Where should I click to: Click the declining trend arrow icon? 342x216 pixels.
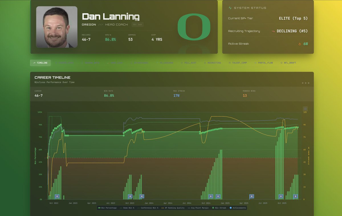pos(273,31)
